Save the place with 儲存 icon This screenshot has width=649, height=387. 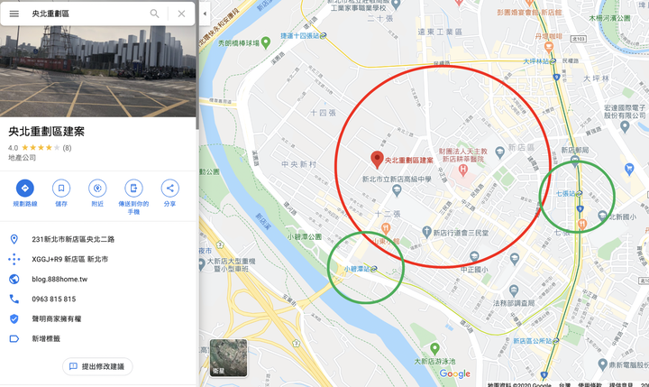point(61,189)
